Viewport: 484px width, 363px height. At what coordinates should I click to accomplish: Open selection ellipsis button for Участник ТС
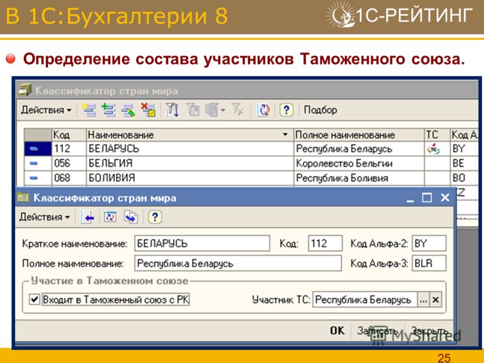pos(423,299)
